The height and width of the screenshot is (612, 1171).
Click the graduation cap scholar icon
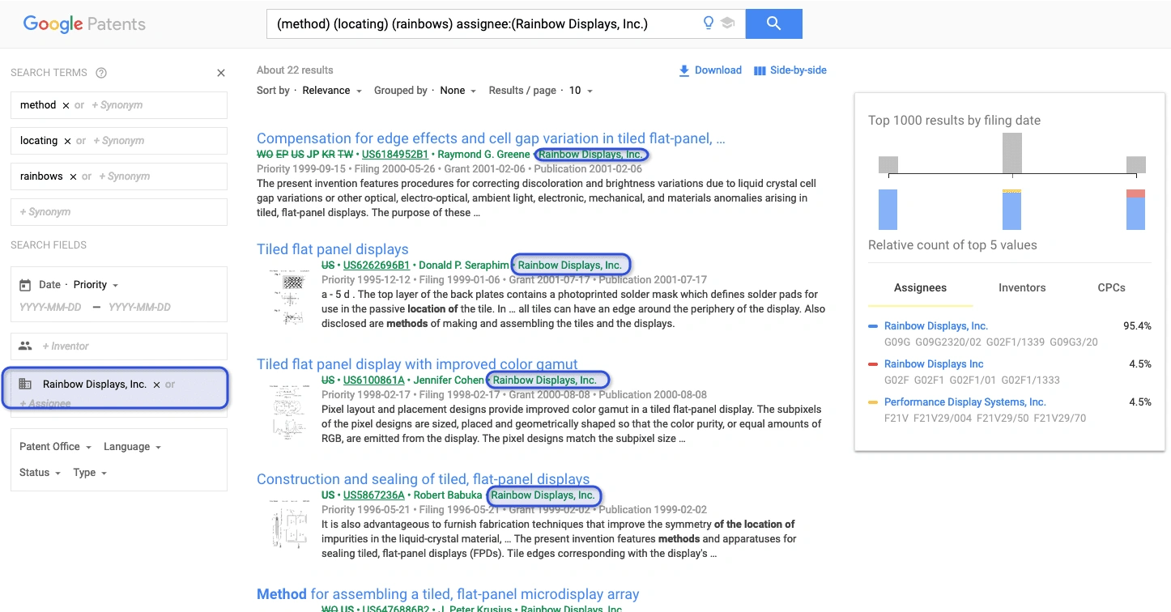pos(727,23)
